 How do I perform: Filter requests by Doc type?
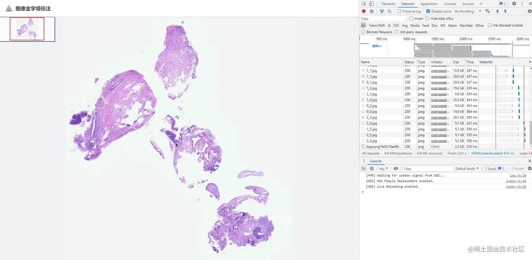tap(435, 26)
